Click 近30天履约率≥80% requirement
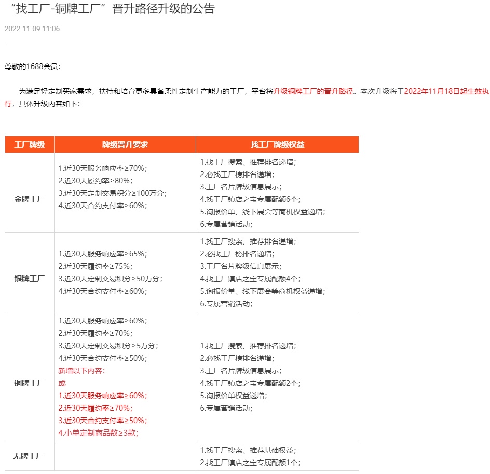 click(x=96, y=181)
